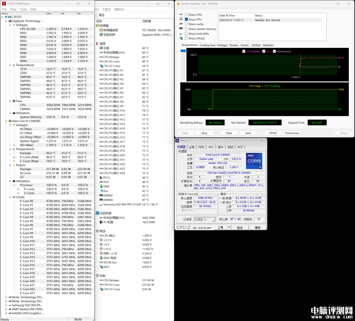355x321 pixels.
Task: Enable the Stress cache checkbox
Action: click(186, 24)
